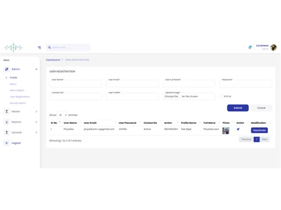
Task: Click the Uploads sidebar label
Action: (17, 133)
